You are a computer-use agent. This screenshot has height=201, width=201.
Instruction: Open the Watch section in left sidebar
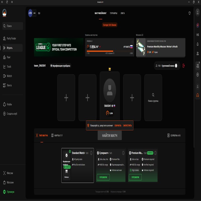click(x=9, y=76)
